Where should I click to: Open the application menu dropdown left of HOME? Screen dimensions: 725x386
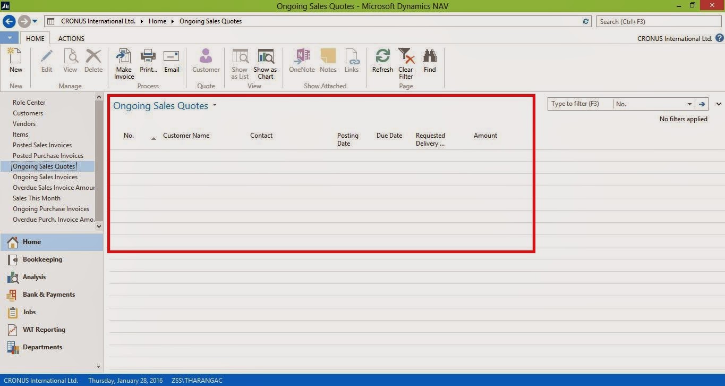point(10,38)
